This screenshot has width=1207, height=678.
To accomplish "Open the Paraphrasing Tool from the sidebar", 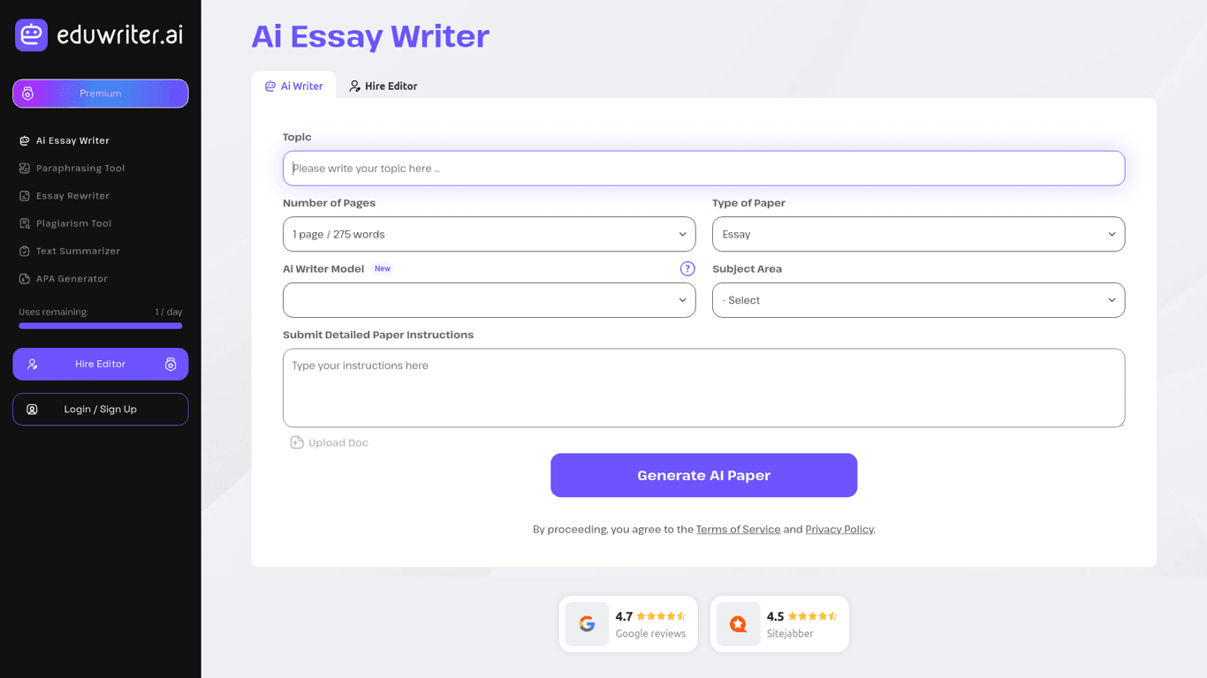I will point(81,168).
